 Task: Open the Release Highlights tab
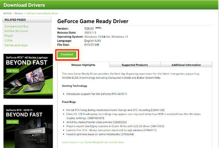83,65
